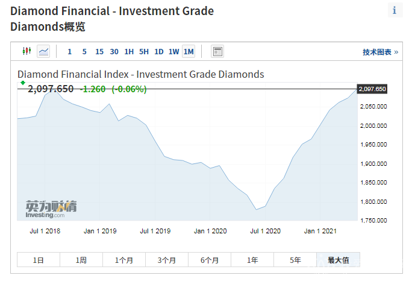Click the 2,097.650 price label on axis

click(x=372, y=89)
